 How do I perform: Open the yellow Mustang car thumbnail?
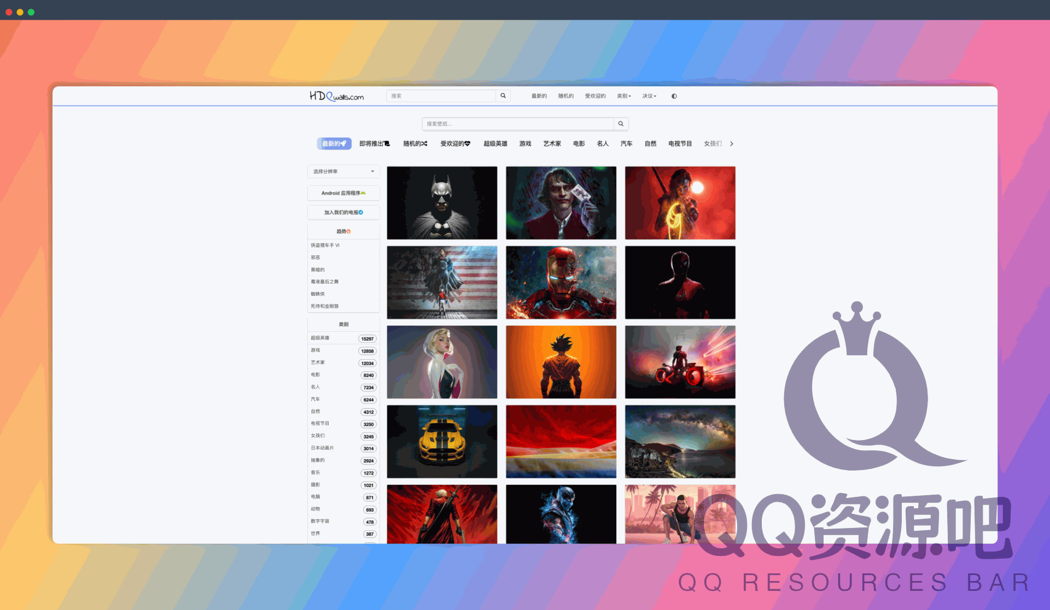442,442
